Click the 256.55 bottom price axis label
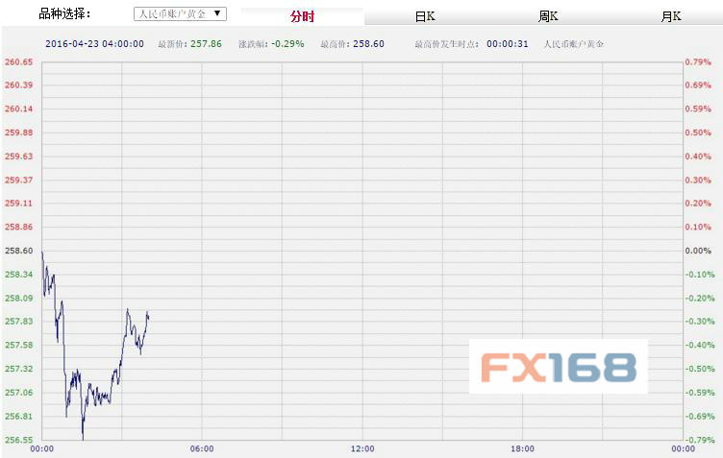723x458 pixels. tap(18, 440)
